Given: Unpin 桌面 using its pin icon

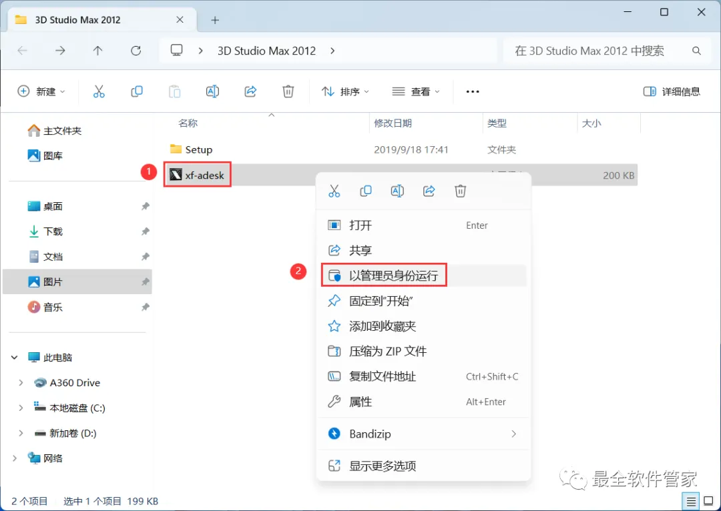Looking at the screenshot, I should point(146,206).
